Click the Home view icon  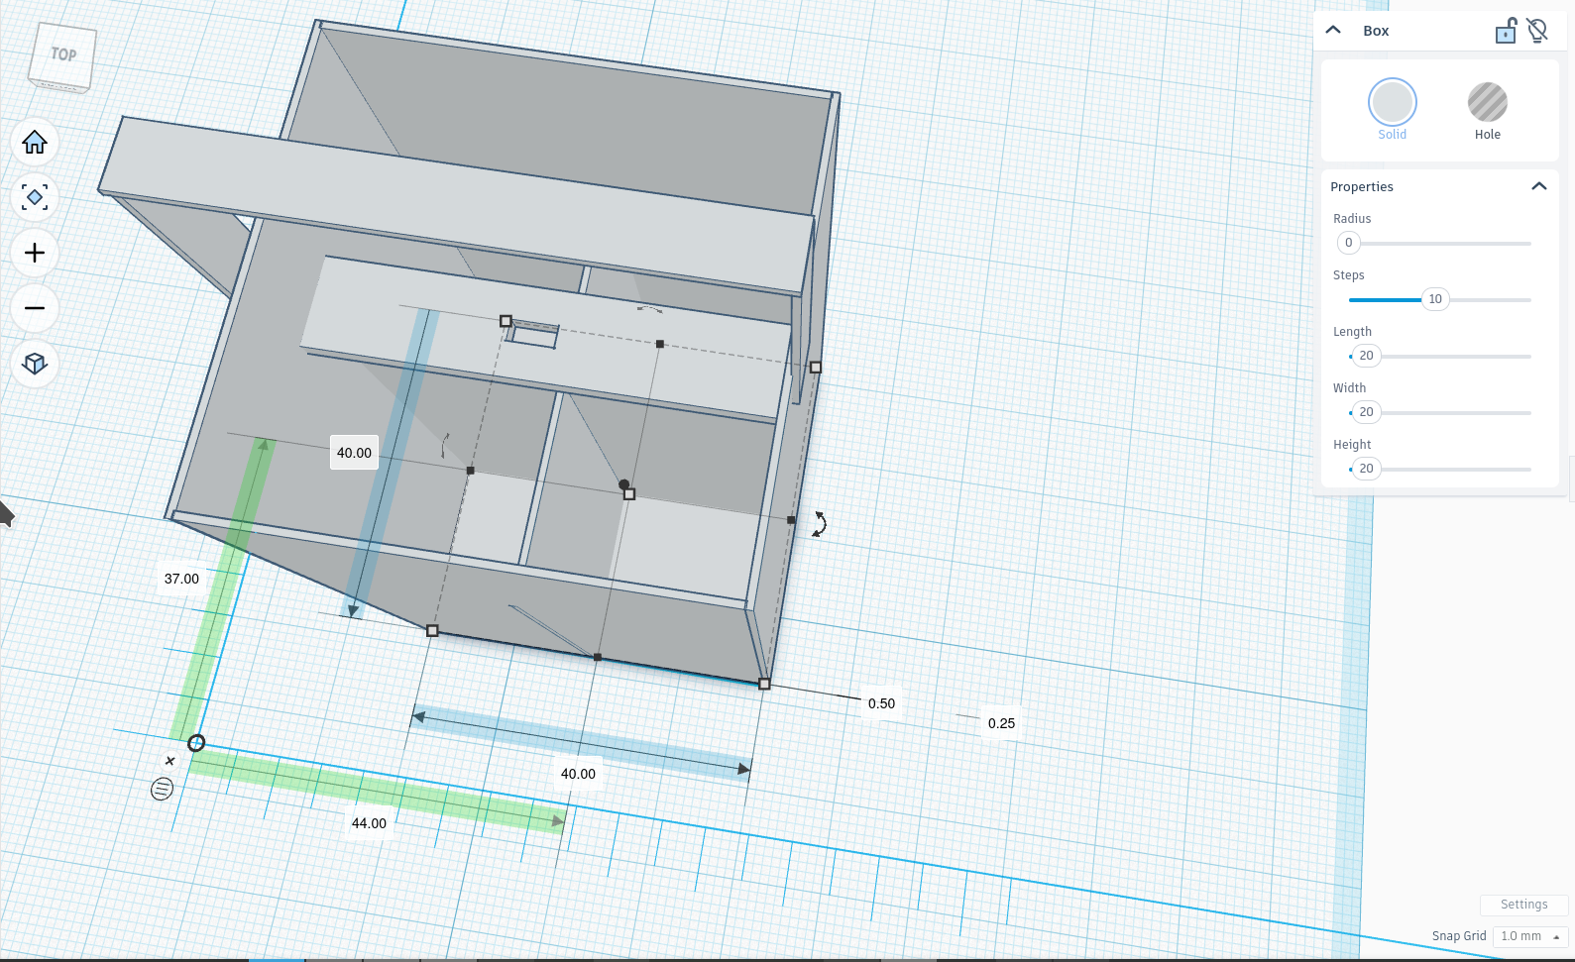[35, 143]
